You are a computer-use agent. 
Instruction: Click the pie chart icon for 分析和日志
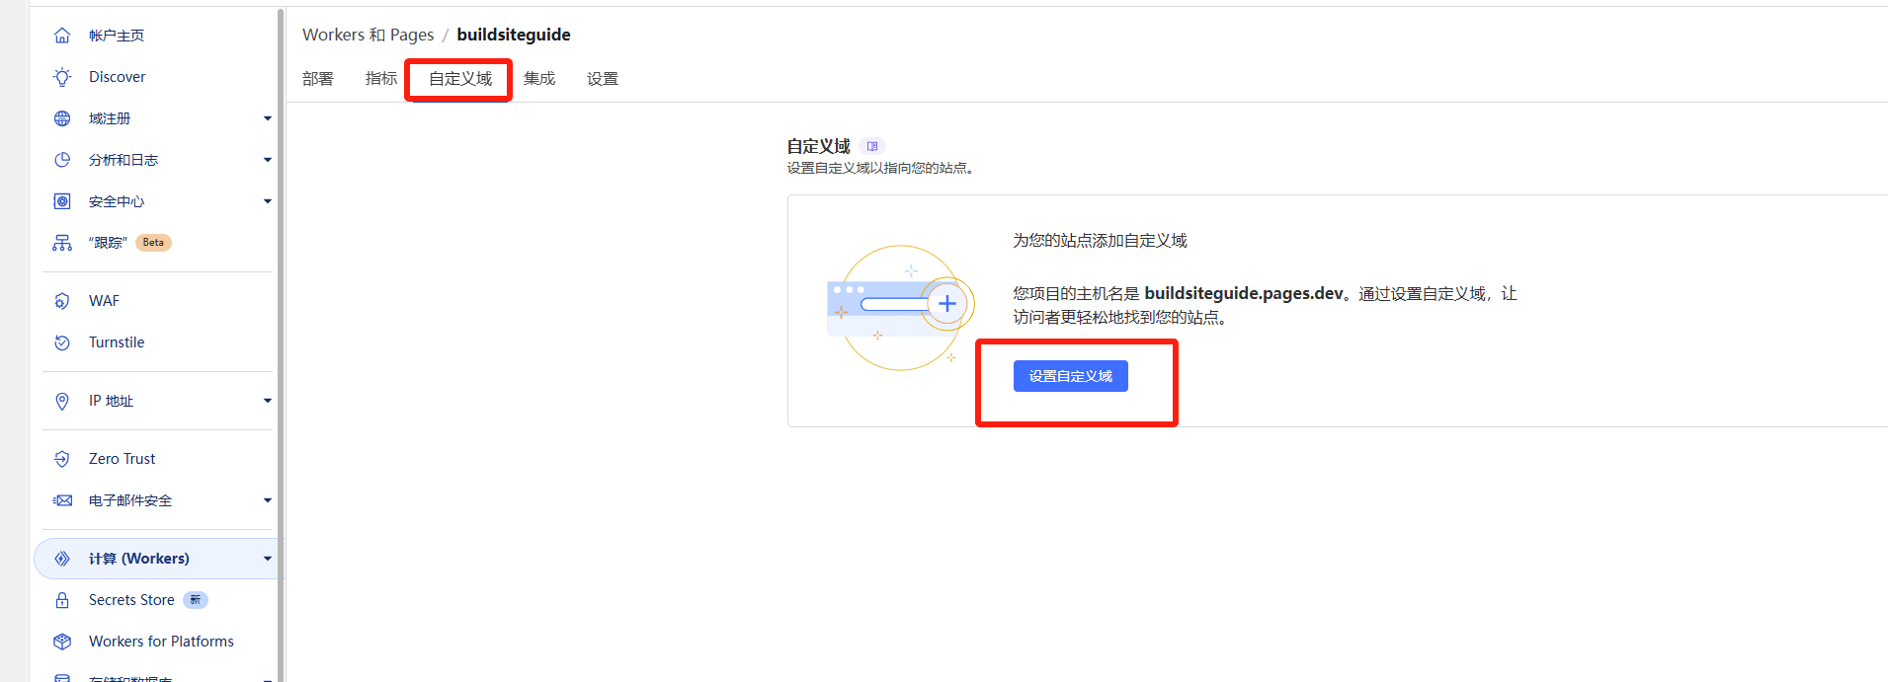[62, 160]
